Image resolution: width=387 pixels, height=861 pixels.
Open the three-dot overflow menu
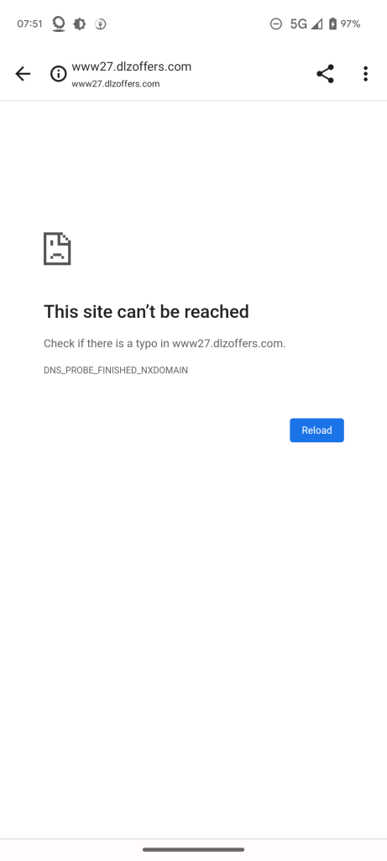365,74
